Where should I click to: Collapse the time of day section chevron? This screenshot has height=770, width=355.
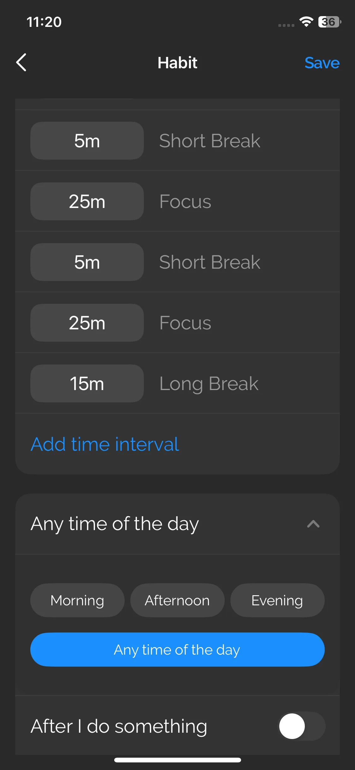pyautogui.click(x=313, y=524)
